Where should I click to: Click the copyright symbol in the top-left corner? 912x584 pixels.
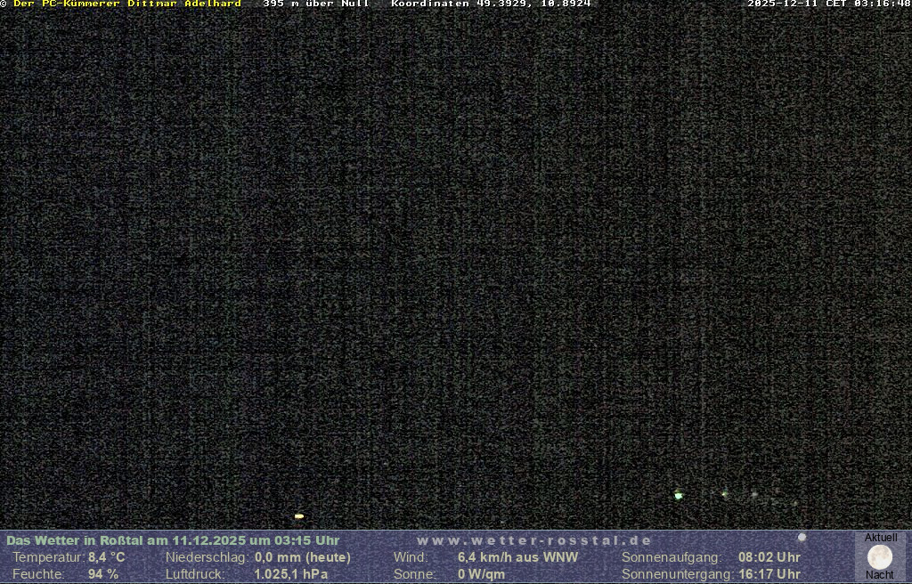(4, 4)
